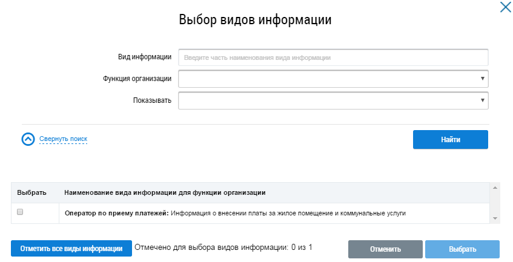Check the 'Оператор по приему платежей' checkbox
Screen dimensions: 513x262
pos(21,212)
